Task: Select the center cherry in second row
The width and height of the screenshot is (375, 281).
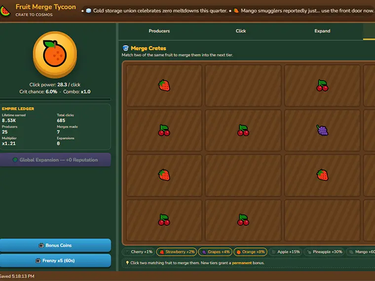Action: point(243,131)
